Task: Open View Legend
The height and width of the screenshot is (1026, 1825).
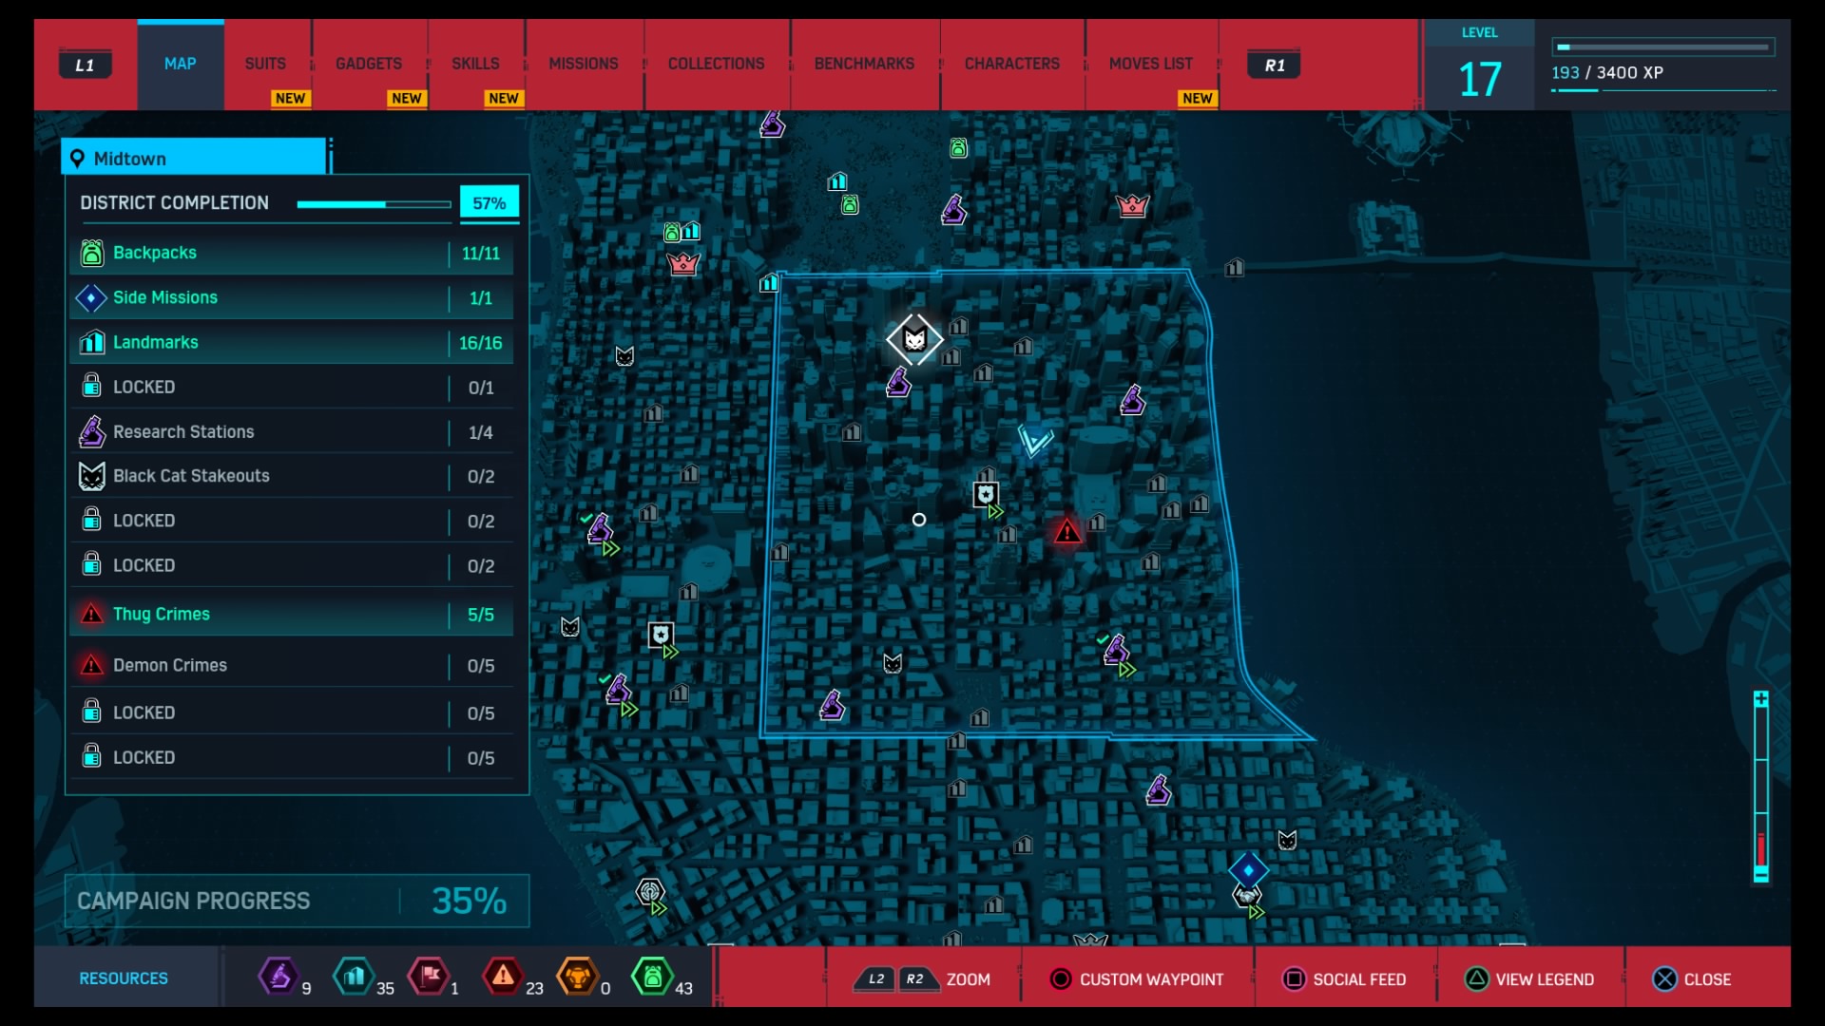Action: tap(1530, 978)
